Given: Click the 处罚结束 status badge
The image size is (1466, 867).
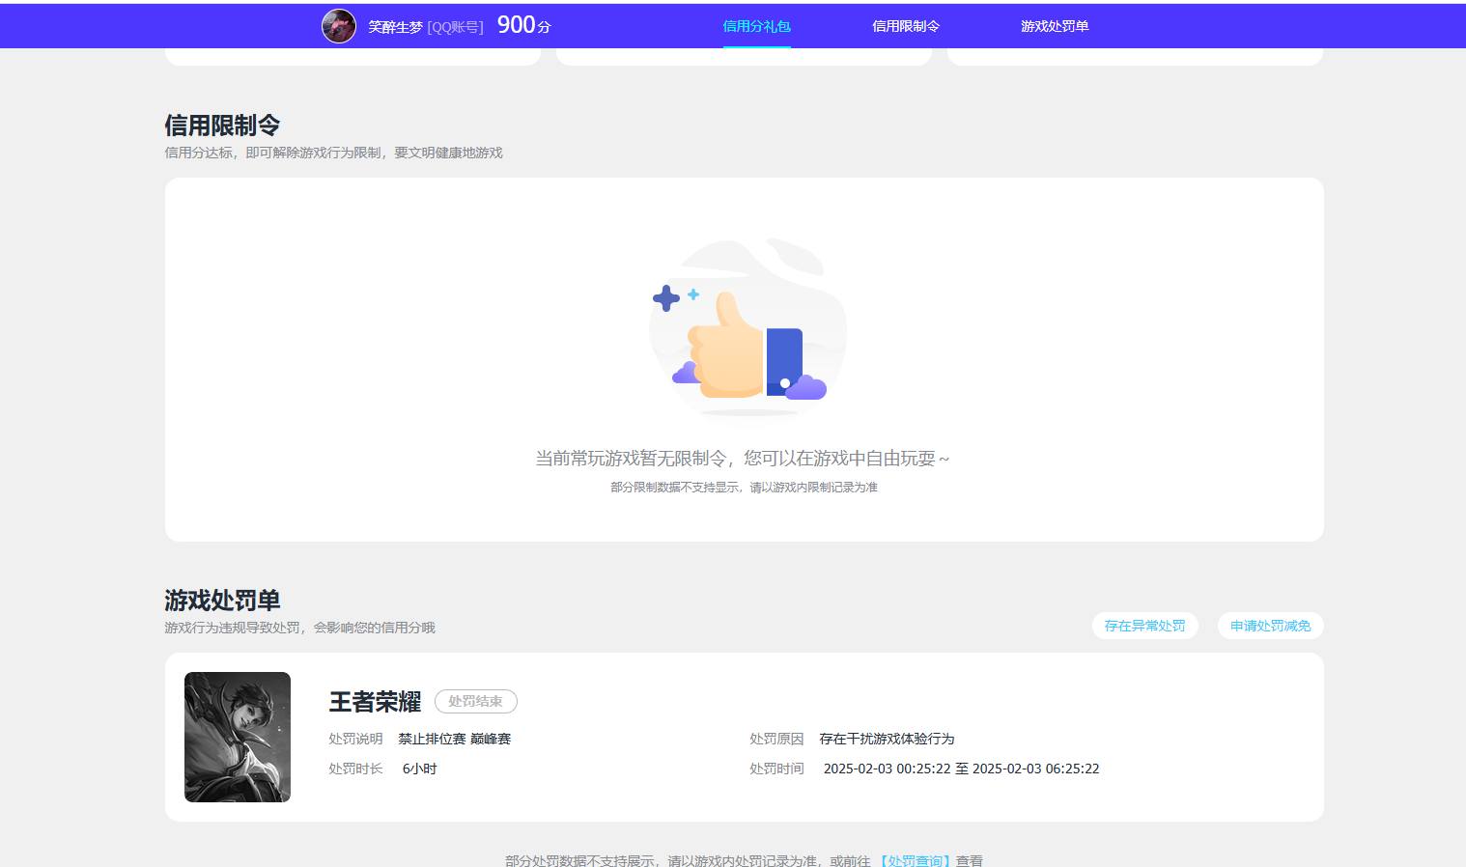Looking at the screenshot, I should (476, 701).
